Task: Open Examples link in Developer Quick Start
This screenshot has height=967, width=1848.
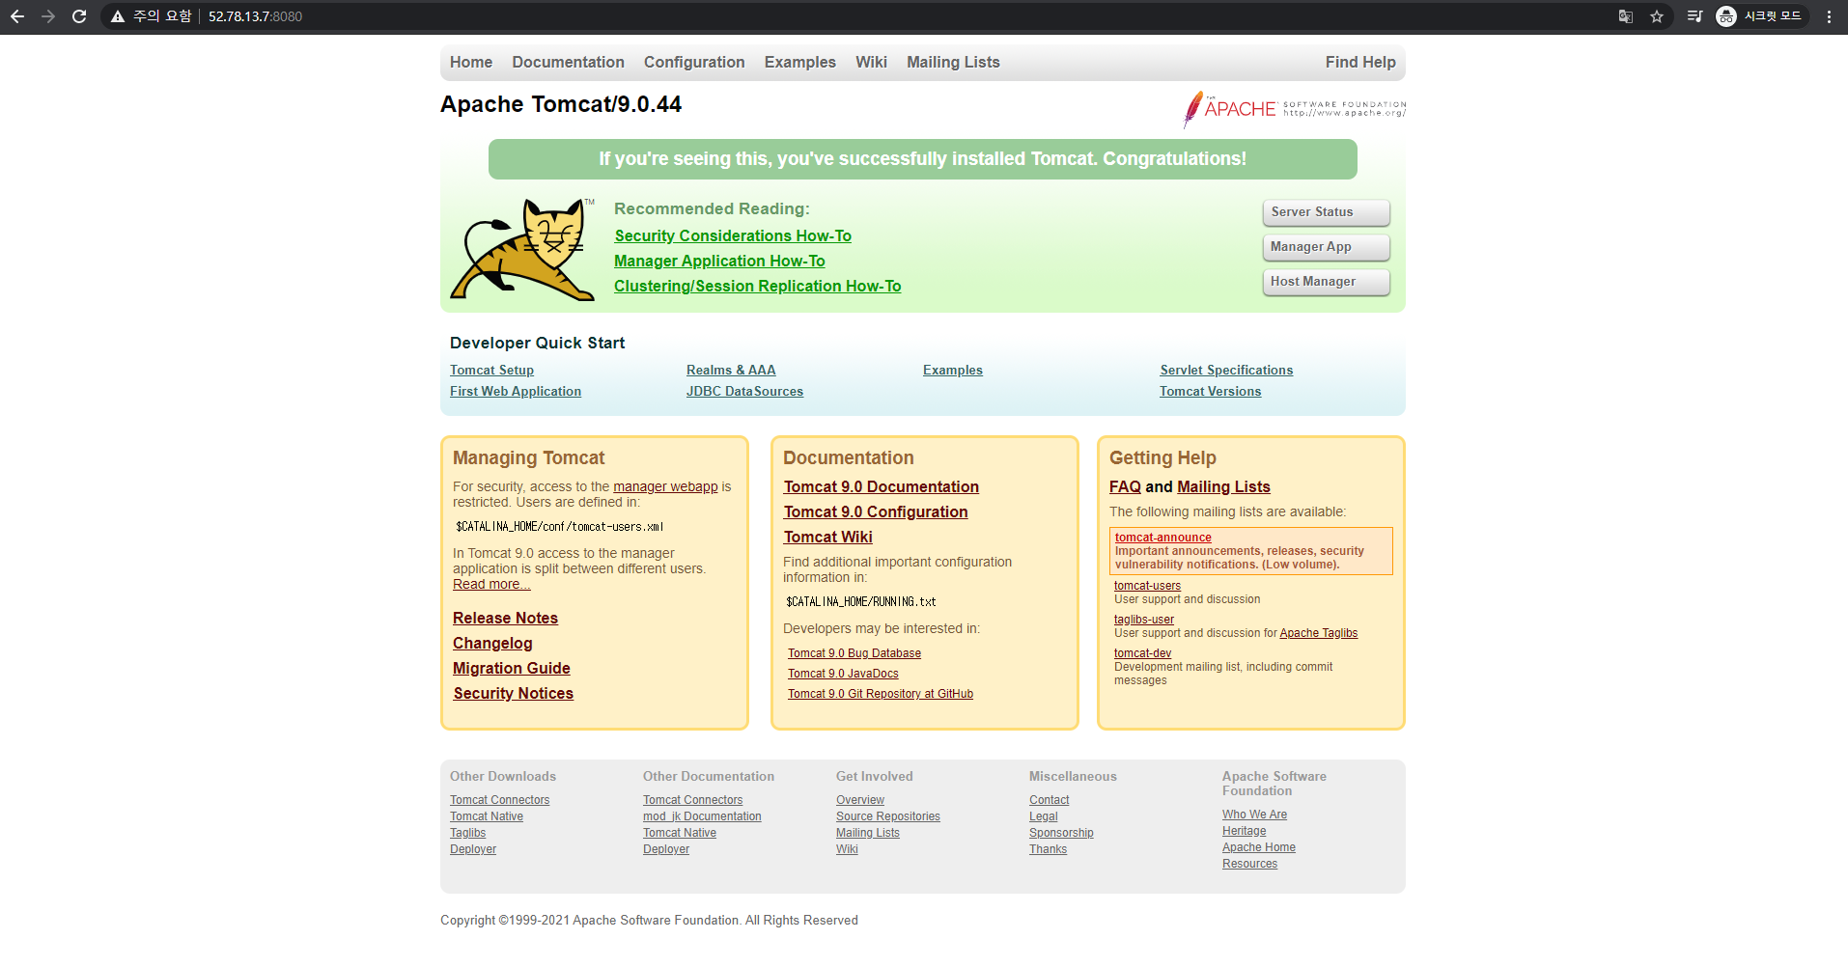Action: (x=953, y=370)
